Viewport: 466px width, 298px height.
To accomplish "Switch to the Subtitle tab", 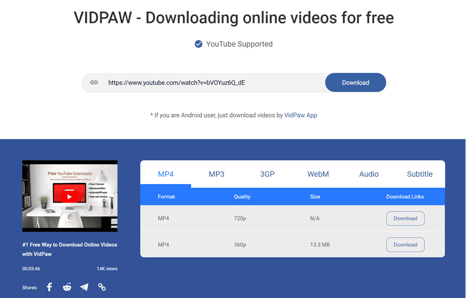I will click(419, 174).
